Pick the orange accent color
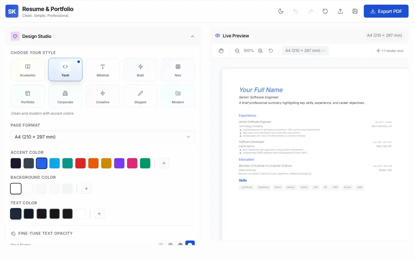Screen dimensions: 414x259 coord(93,163)
